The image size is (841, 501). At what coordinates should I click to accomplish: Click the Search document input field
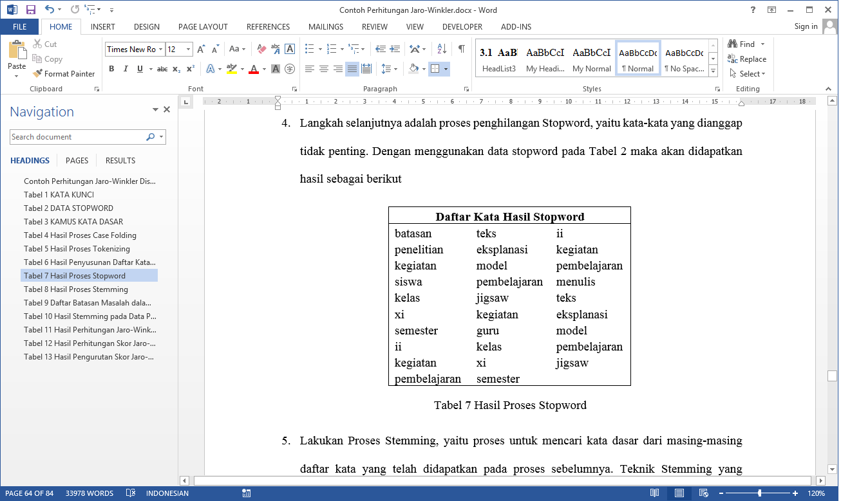pos(77,137)
